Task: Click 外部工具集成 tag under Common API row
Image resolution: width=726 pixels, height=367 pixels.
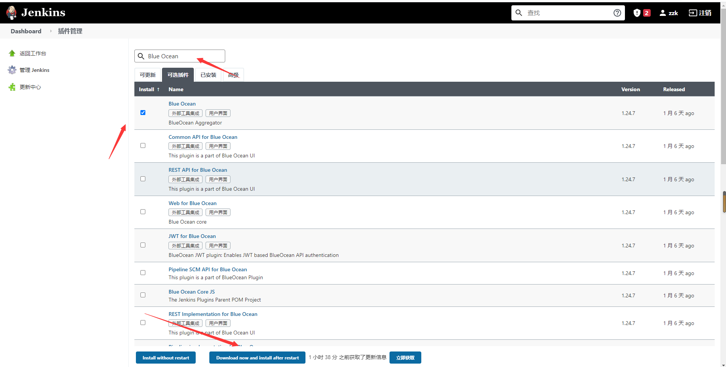Action: tap(185, 146)
